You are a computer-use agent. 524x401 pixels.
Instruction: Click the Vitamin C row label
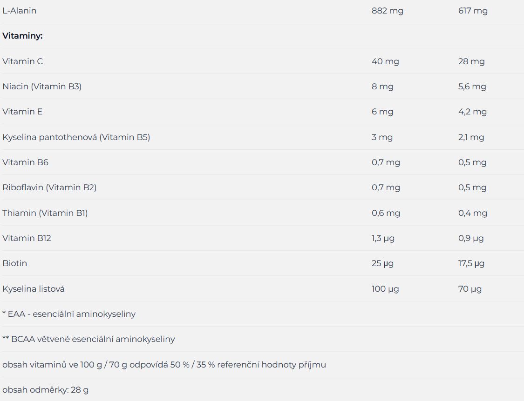click(x=22, y=61)
